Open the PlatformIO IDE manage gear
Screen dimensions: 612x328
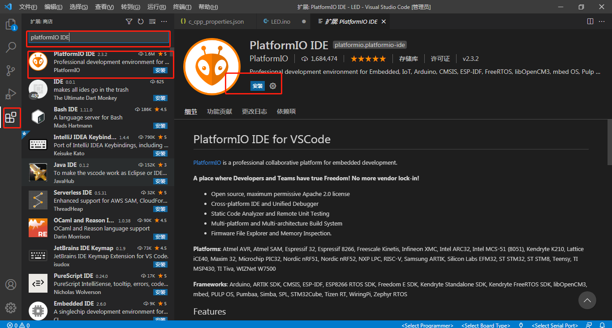click(273, 86)
